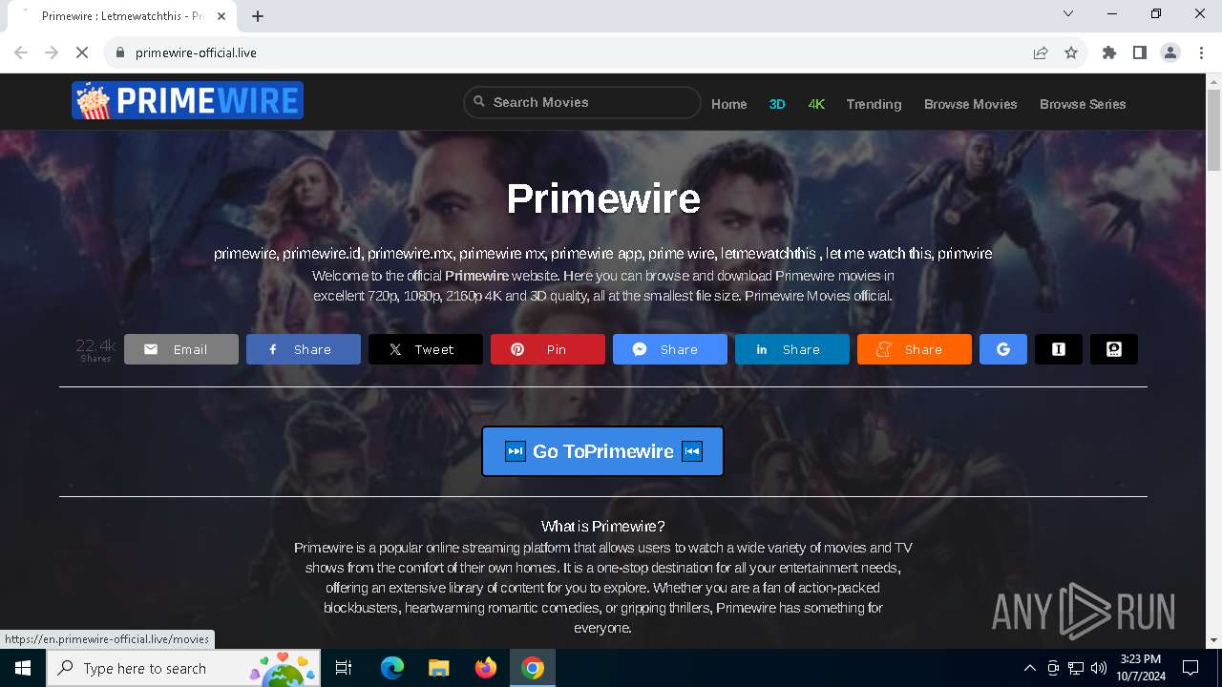Share on LinkedIn button
Screen dimensions: 1222x687
(x=792, y=349)
